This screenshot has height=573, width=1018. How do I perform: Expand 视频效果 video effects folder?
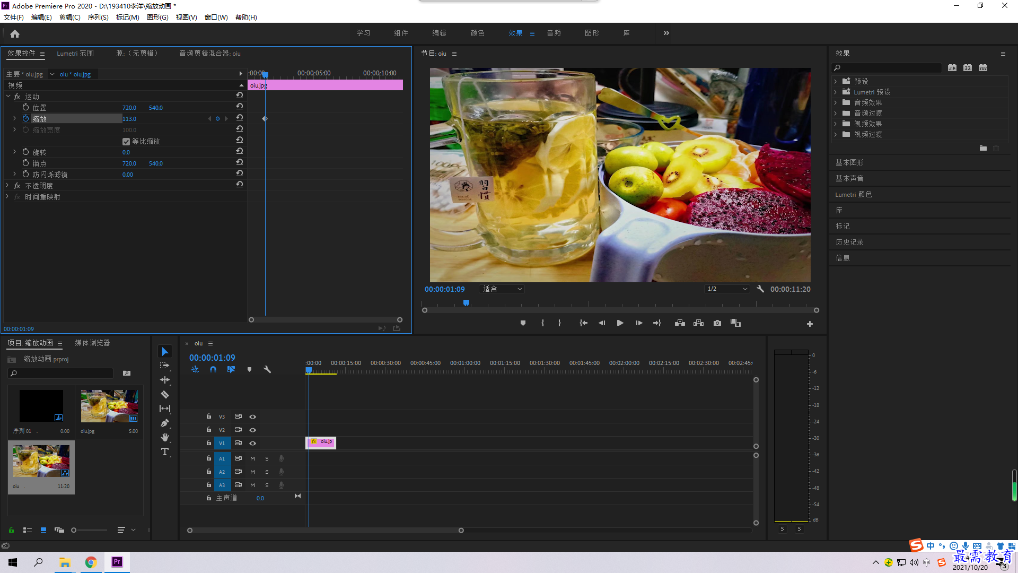pos(836,124)
